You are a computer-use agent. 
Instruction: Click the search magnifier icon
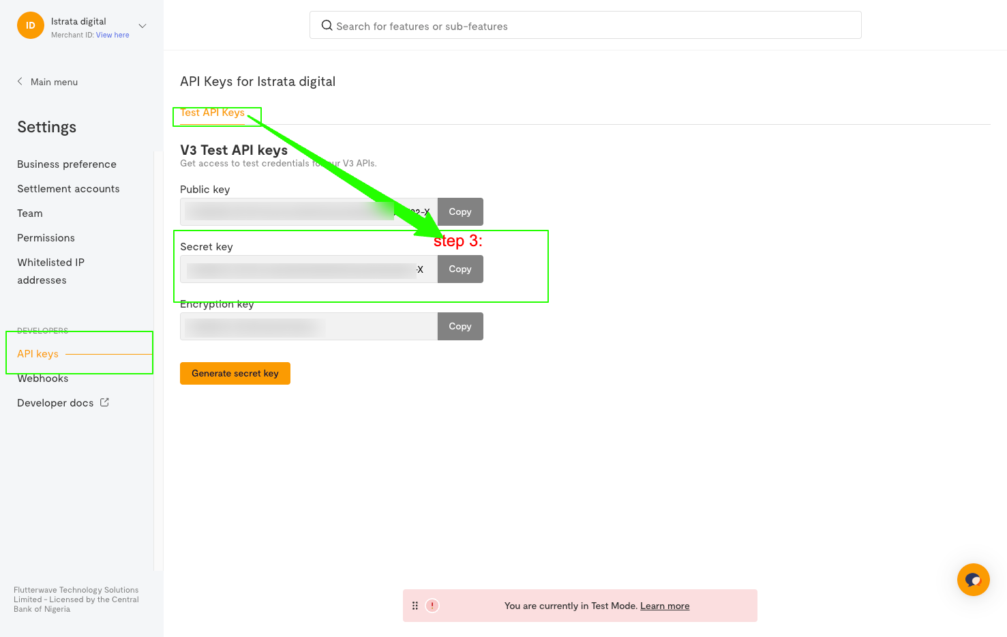327,26
